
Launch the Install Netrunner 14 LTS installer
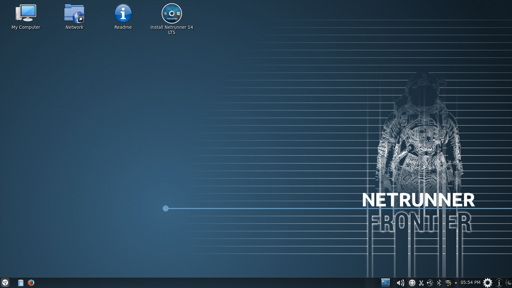[x=172, y=13]
